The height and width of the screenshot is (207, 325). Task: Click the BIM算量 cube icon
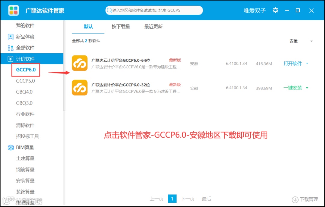[11, 147]
